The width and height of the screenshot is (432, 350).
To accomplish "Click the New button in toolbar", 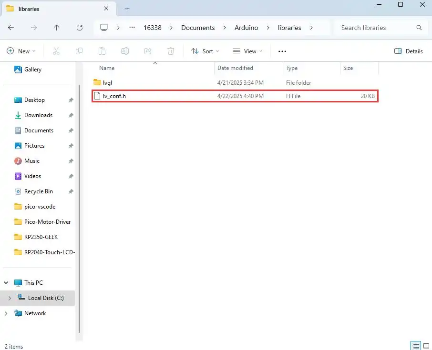I will pyautogui.click(x=21, y=51).
